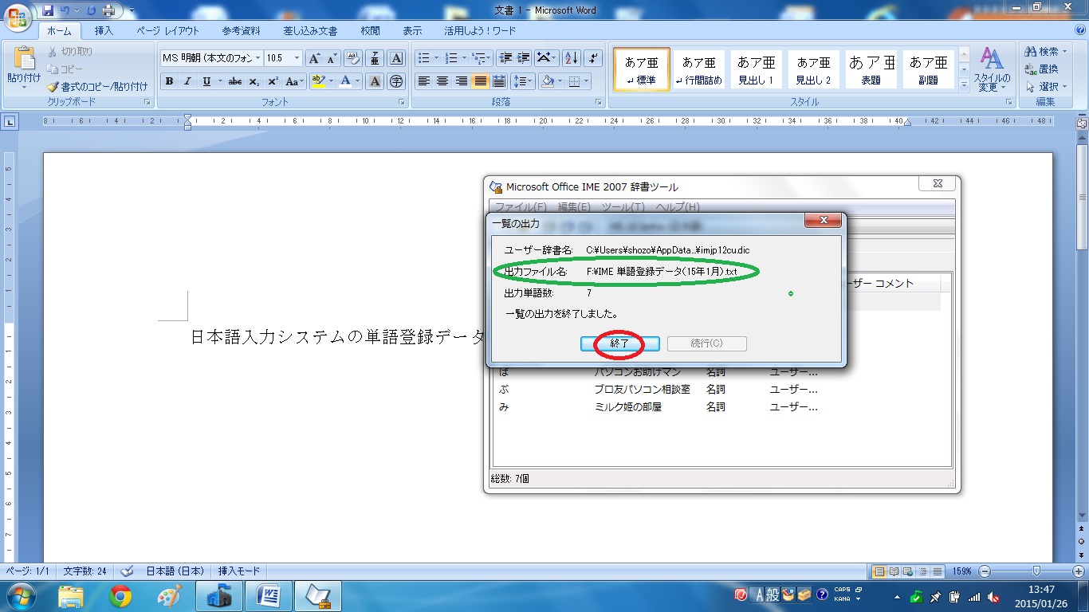Open the font dialog launcher
Screen dimensions: 1089x612
[x=402, y=103]
